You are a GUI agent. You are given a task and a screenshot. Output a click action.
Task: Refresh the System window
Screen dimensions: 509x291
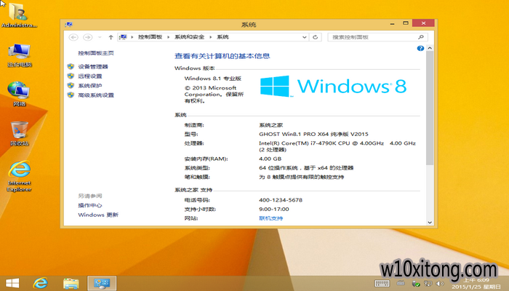click(315, 37)
